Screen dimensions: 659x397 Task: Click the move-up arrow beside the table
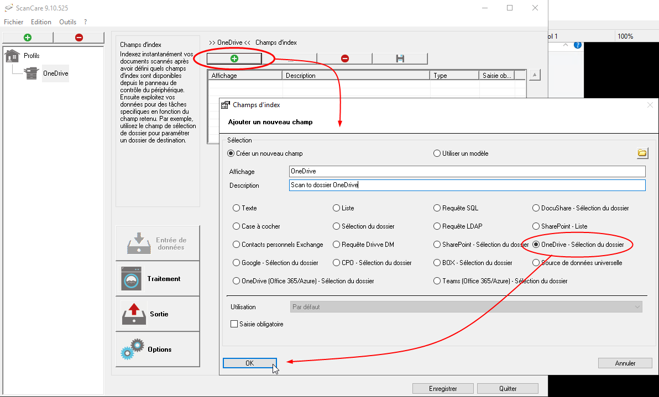[x=534, y=75]
